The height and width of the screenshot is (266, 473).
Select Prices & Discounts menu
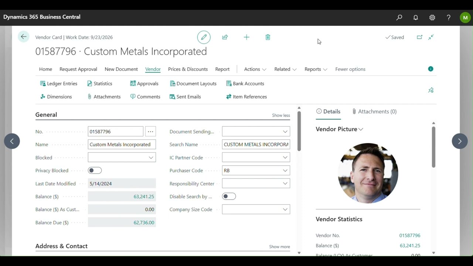[188, 69]
